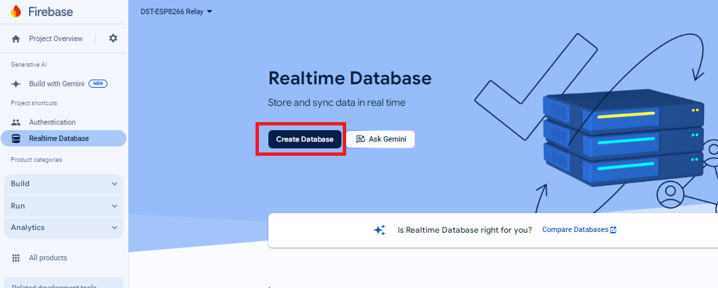This screenshot has width=718, height=288.
Task: Open project settings gear icon
Action: click(113, 38)
